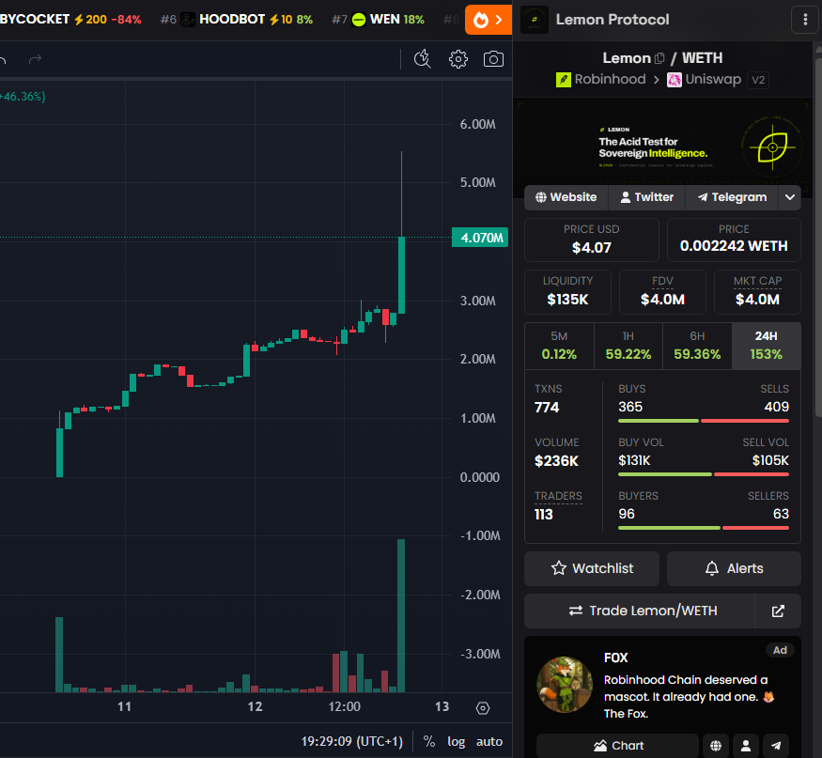822x758 pixels.
Task: Select the 5M timeframe tab
Action: [559, 346]
